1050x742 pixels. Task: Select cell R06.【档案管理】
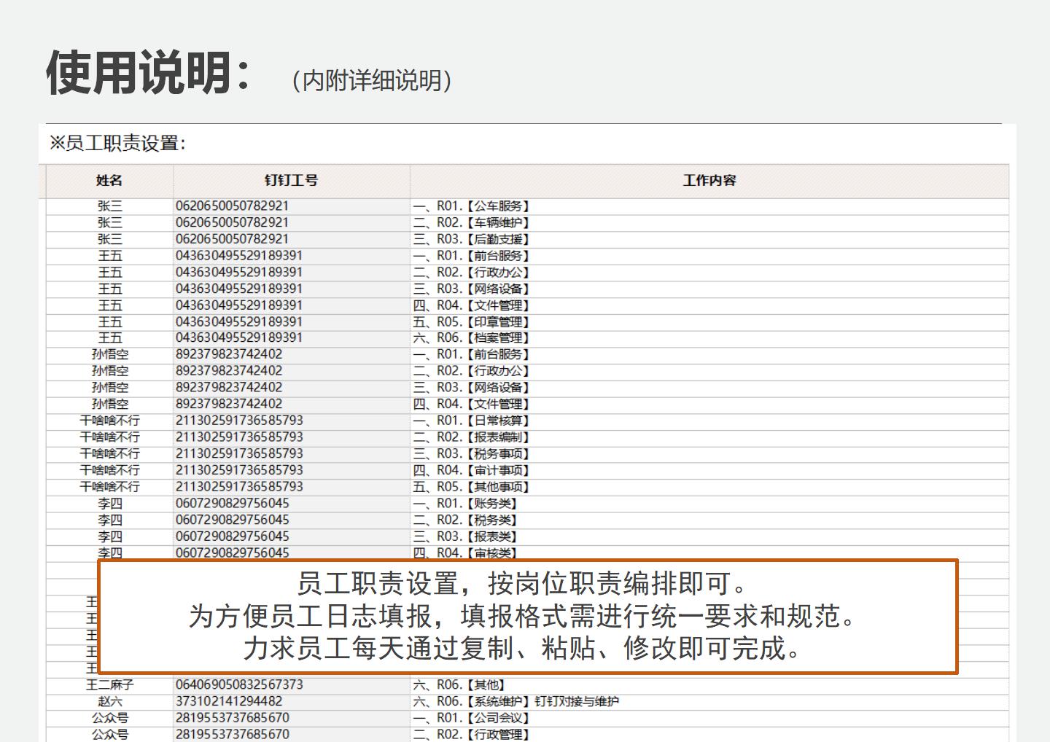tap(709, 338)
